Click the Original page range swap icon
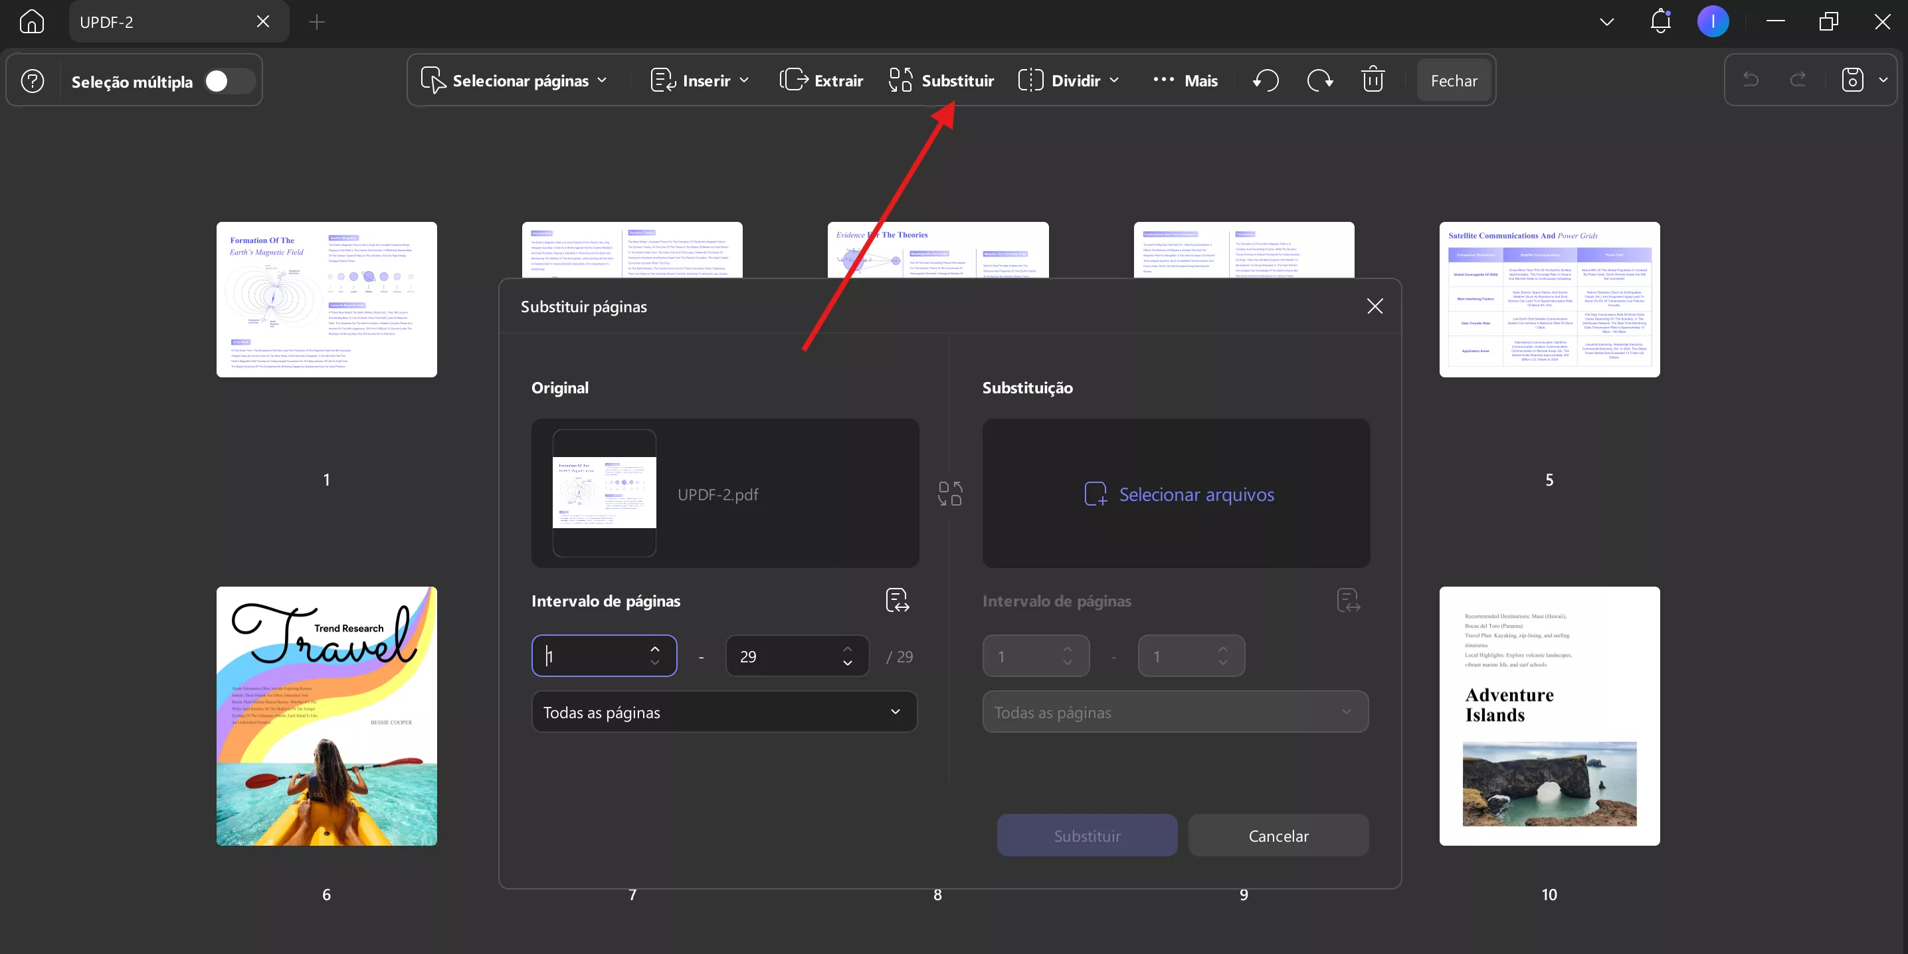1908x954 pixels. click(x=897, y=600)
